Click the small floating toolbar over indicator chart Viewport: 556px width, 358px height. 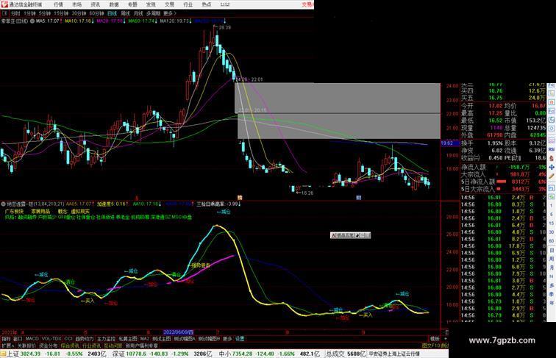pos(350,235)
